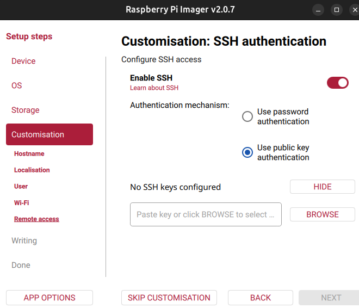This screenshot has width=359, height=308.
Task: Select Use password authentication radio button
Action: 247,116
